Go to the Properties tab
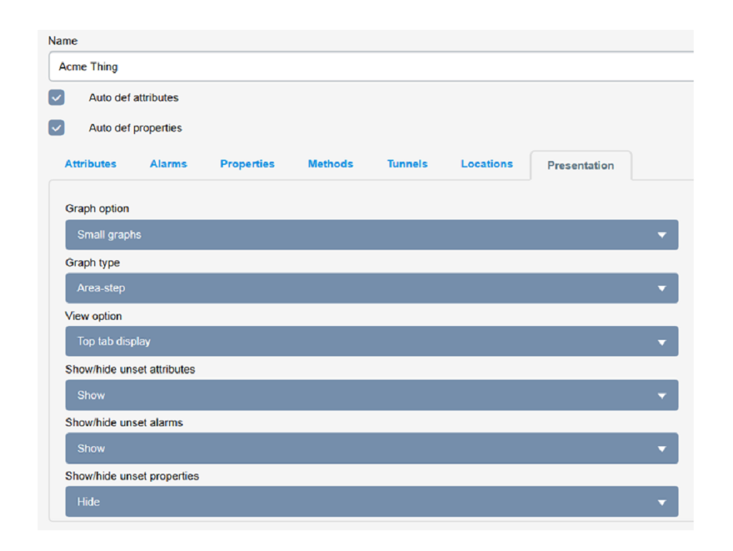 click(x=248, y=164)
